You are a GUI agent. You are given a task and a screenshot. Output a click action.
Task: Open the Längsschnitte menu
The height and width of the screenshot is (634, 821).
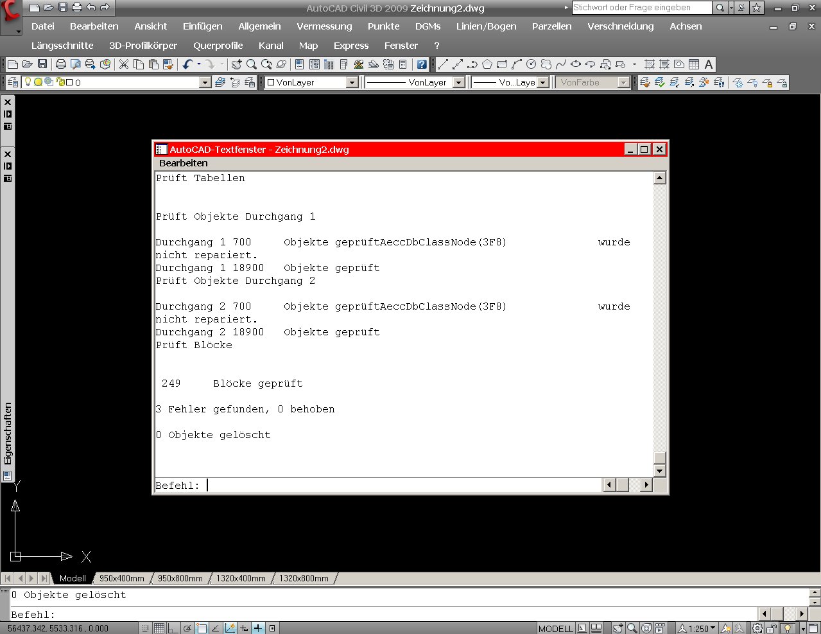tap(62, 46)
